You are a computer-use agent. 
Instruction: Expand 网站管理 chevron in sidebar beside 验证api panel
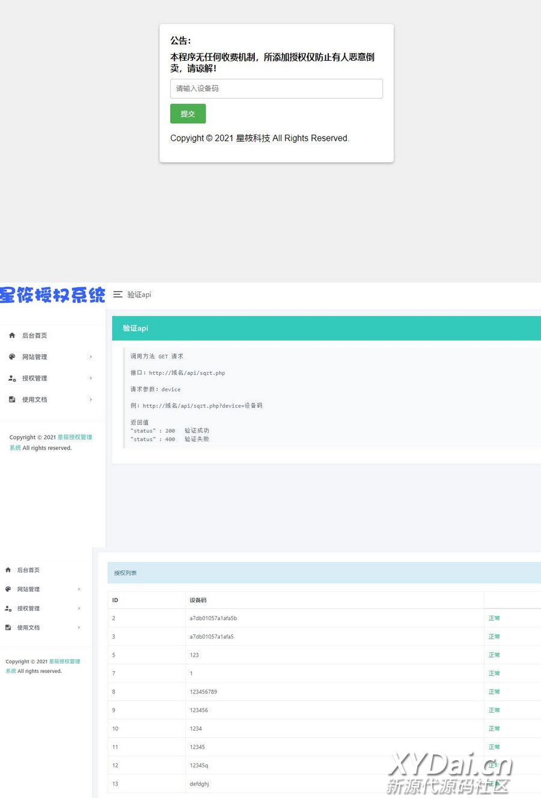pos(91,357)
